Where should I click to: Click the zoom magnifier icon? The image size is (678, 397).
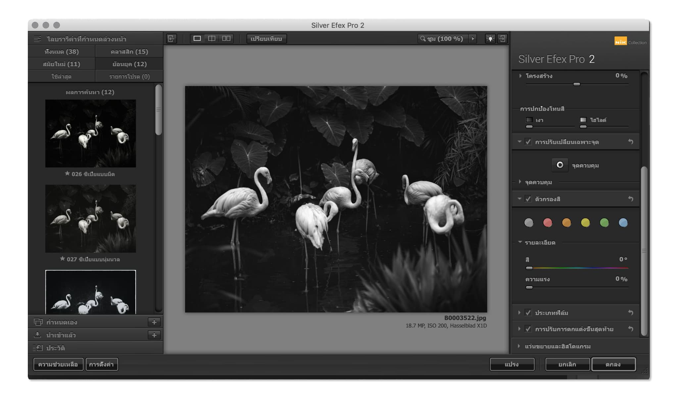coord(423,39)
